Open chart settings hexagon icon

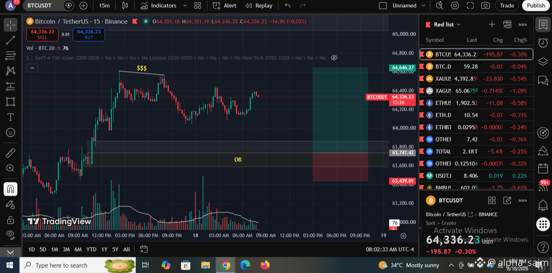[455, 6]
